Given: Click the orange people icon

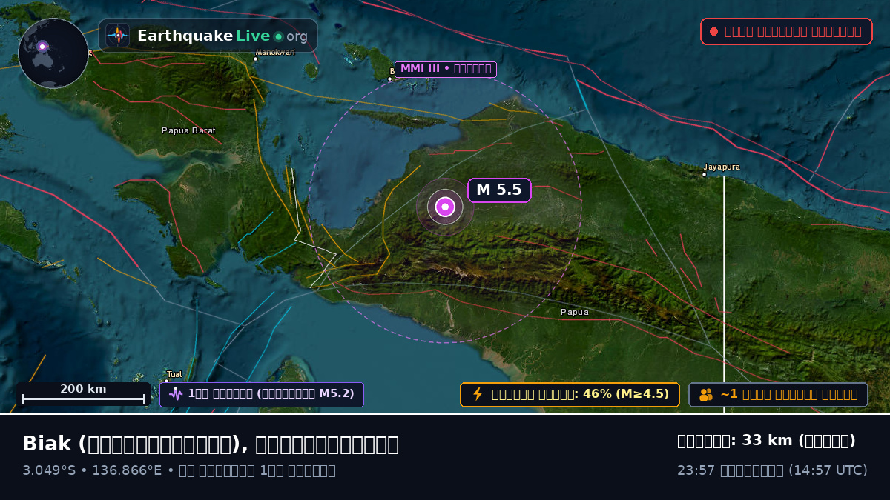Looking at the screenshot, I should [x=705, y=395].
